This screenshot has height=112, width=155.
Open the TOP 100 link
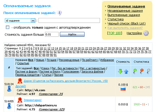[x=115, y=33]
